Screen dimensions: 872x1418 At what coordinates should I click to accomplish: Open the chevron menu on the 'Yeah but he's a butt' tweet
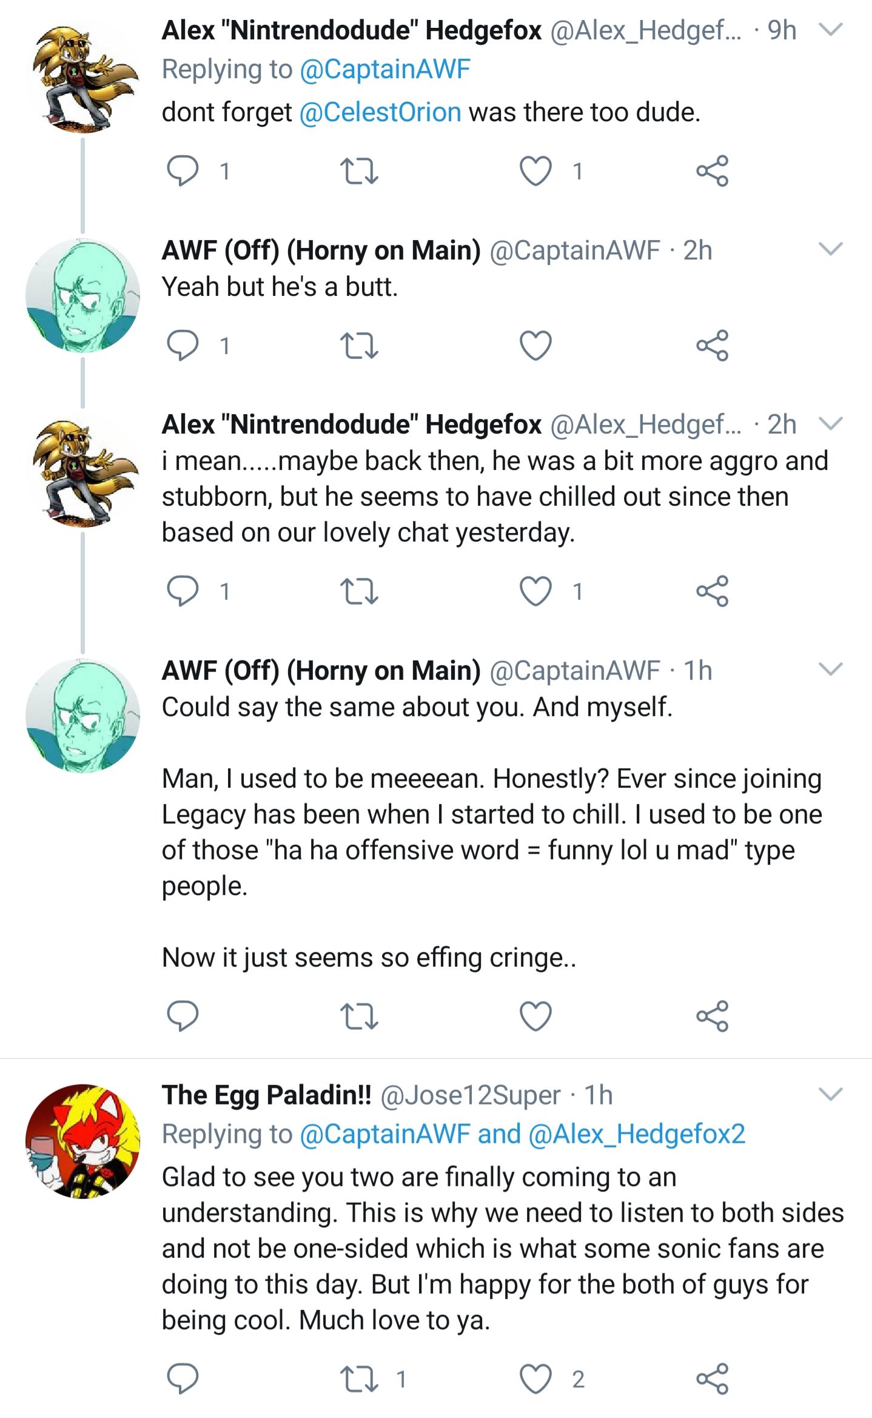[831, 249]
